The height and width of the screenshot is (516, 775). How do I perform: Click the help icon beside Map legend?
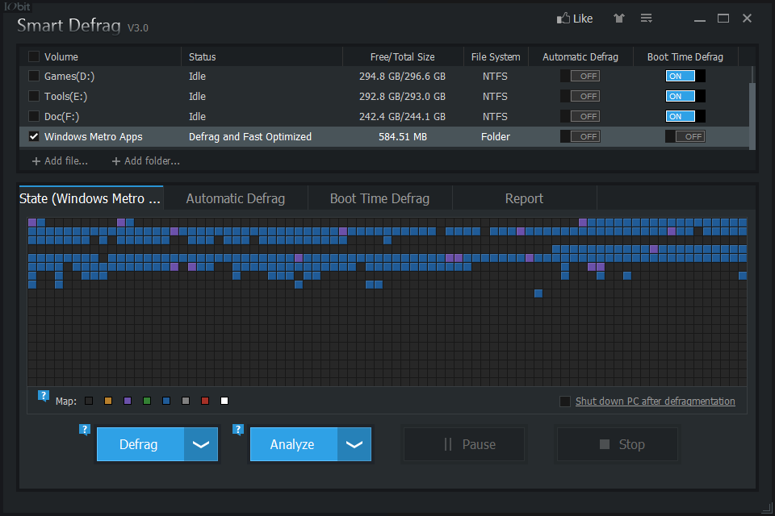[x=44, y=396]
